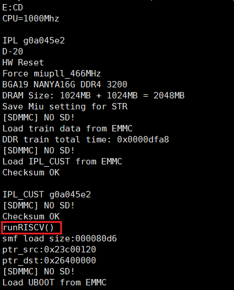Image resolution: width=234 pixels, height=290 pixels.
Task: Click the D-20 line
Action: 13,52
